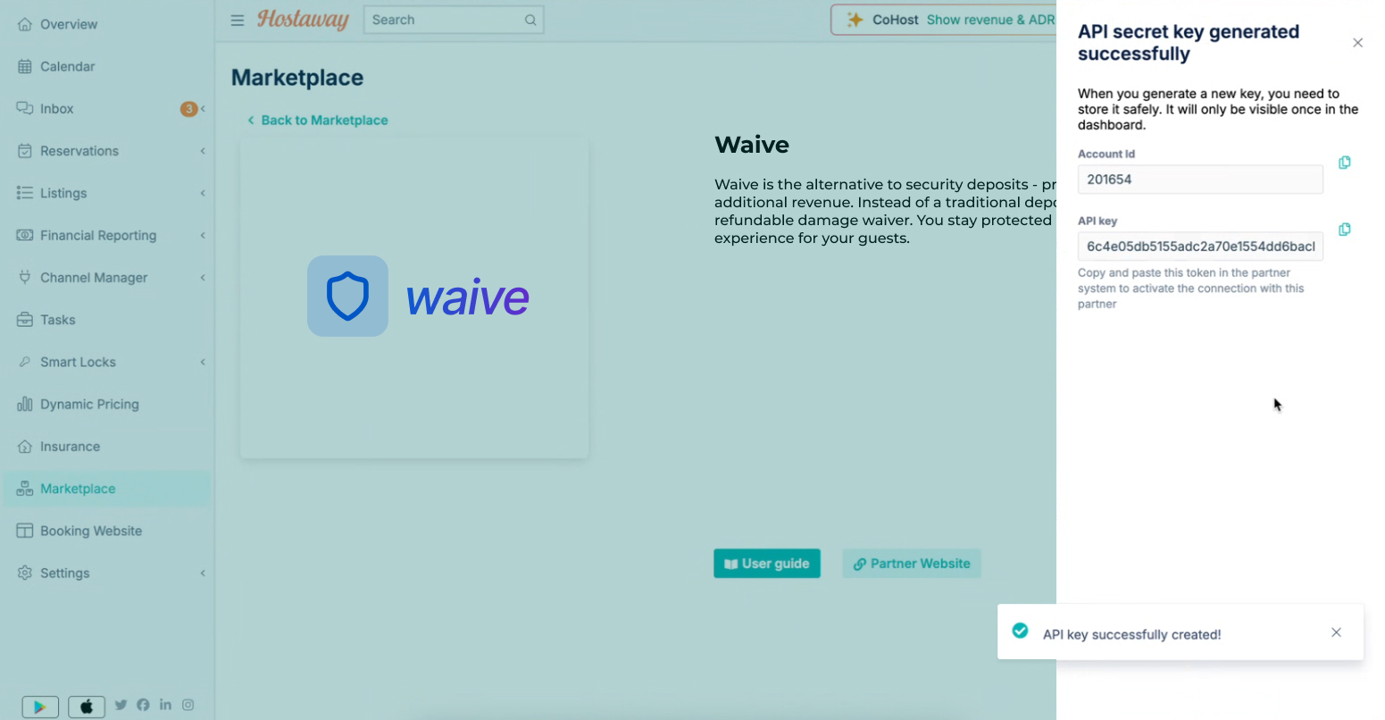Click the CoHost Show revenue button

(943, 20)
